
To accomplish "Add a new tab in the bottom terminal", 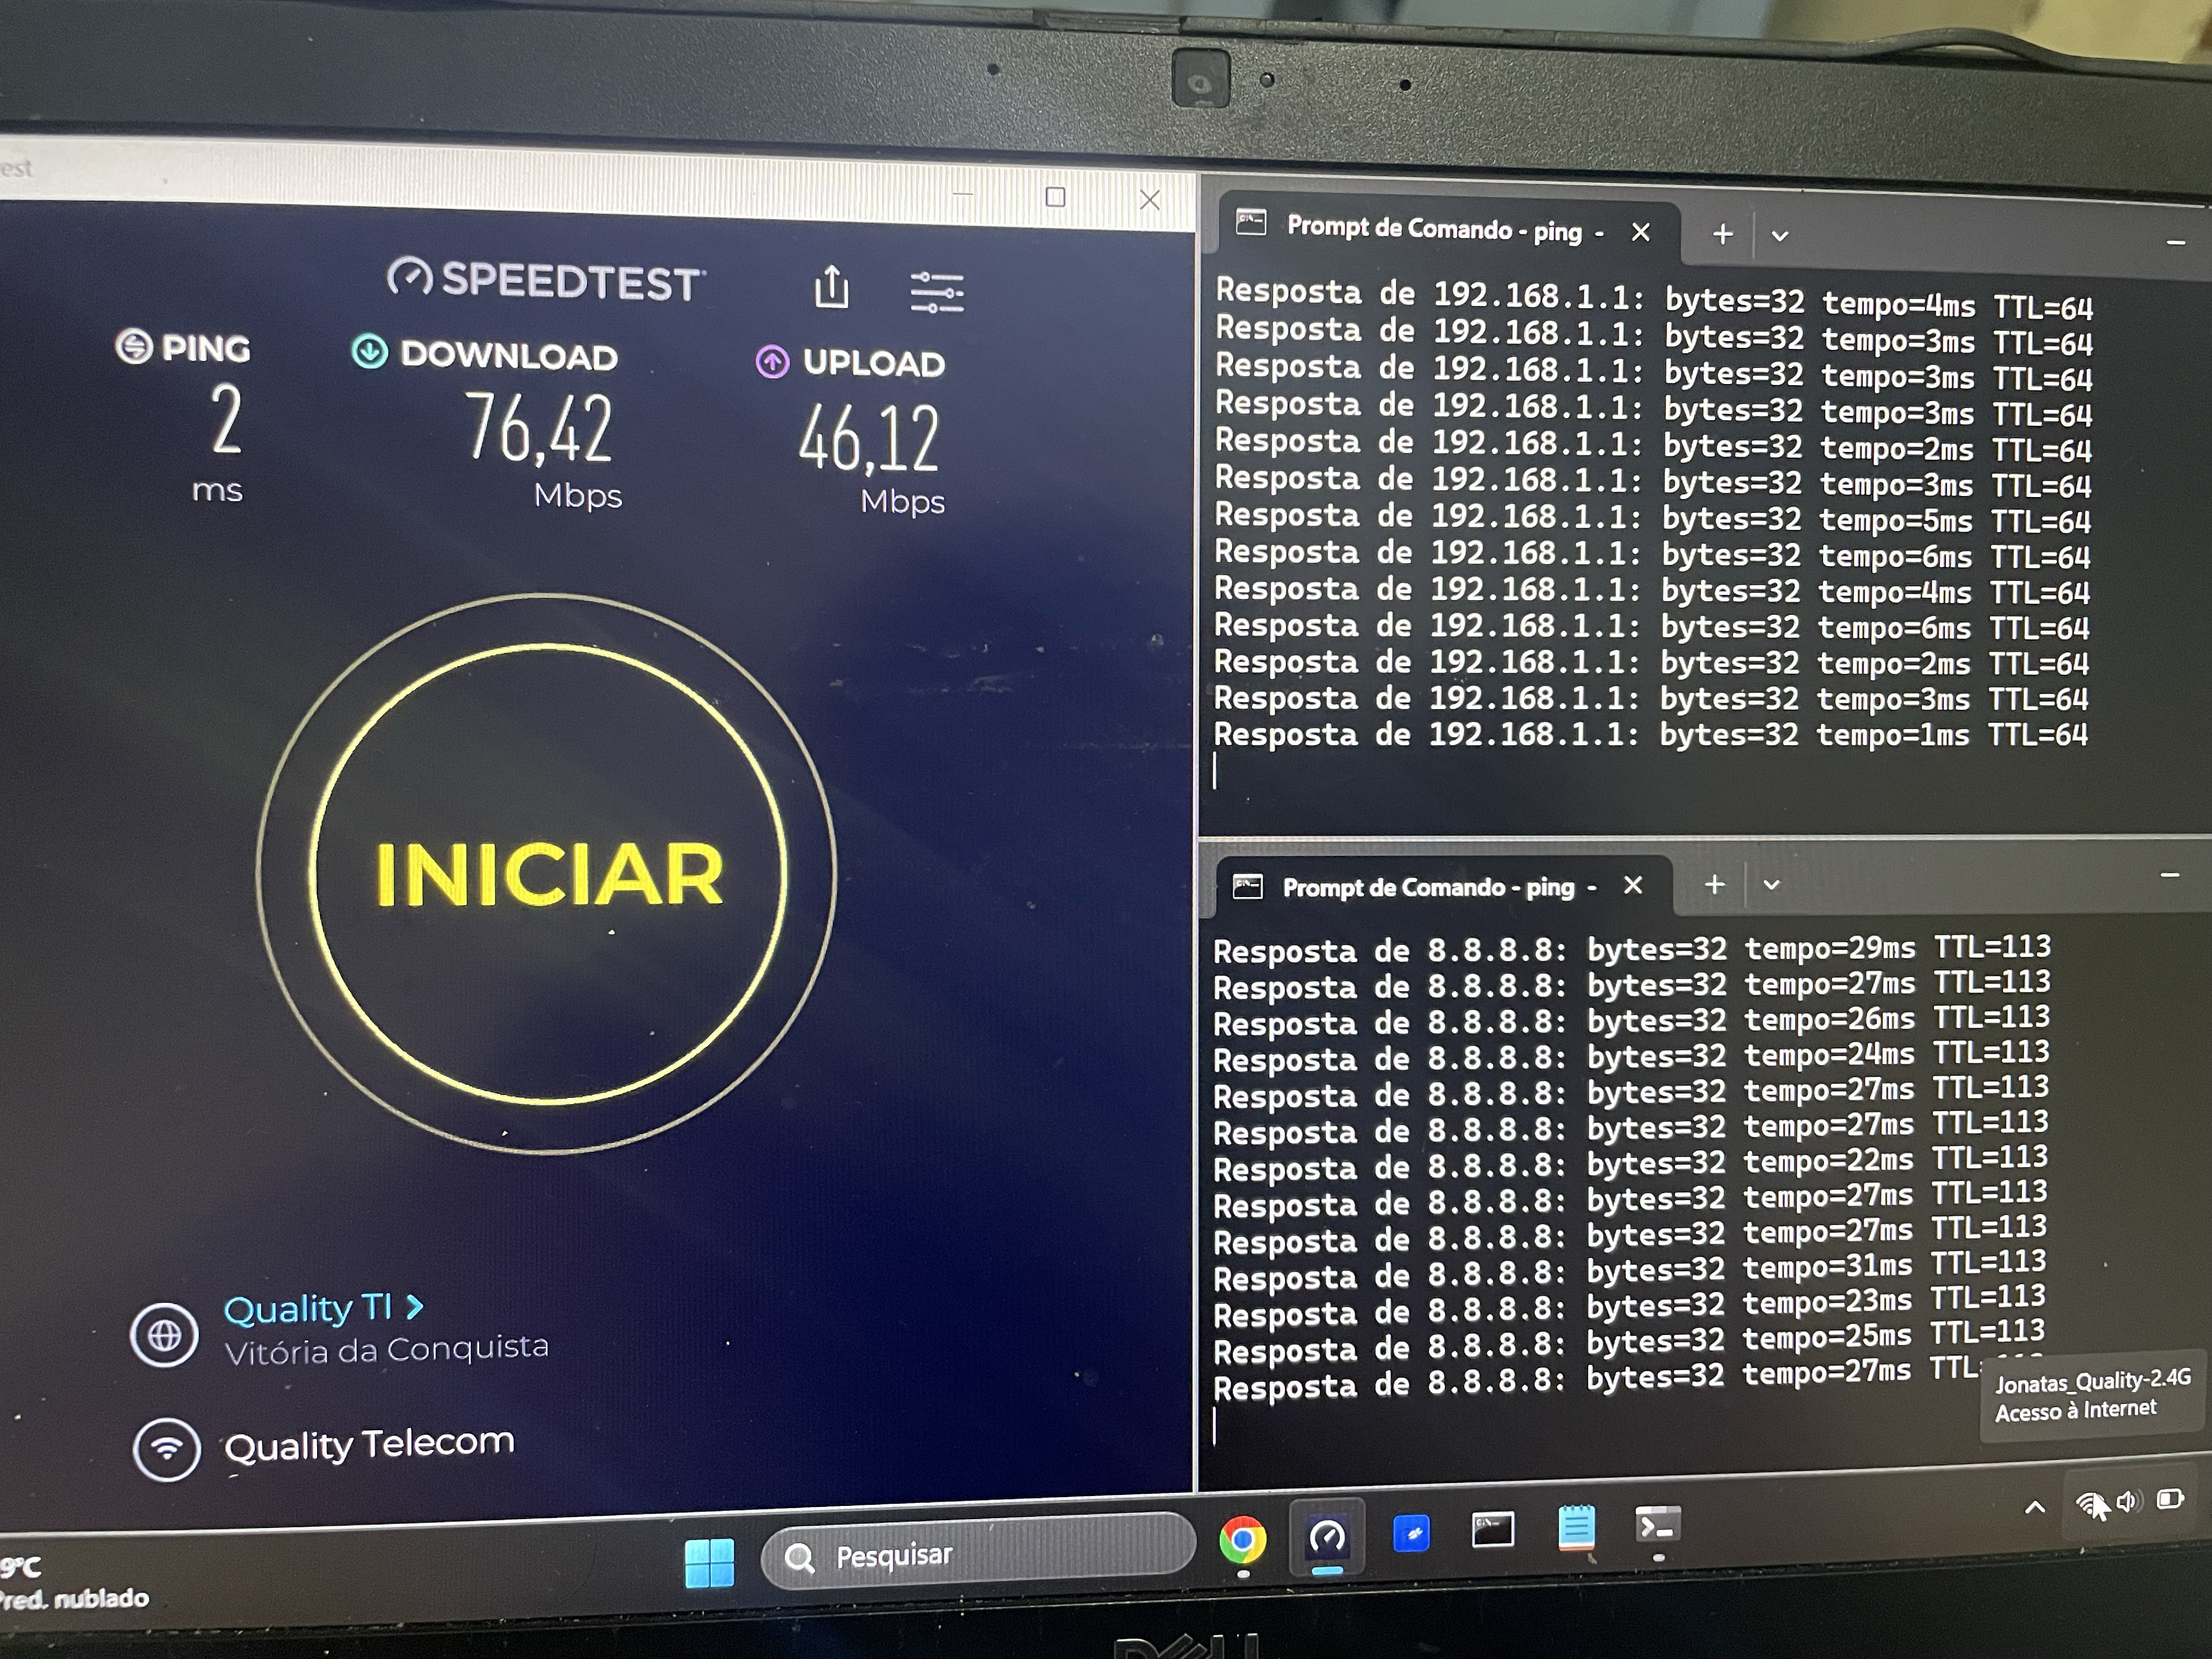I will (x=1714, y=884).
